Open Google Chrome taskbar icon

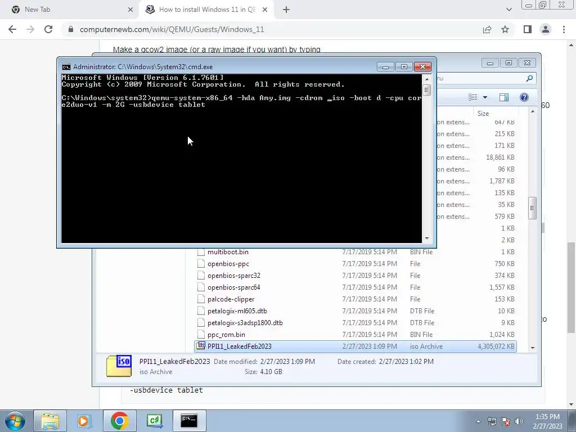point(119,421)
